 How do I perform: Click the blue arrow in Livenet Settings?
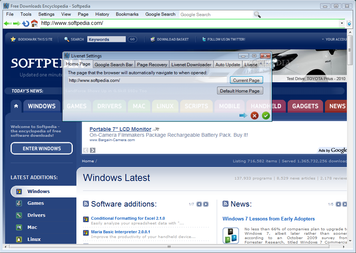click(243, 116)
